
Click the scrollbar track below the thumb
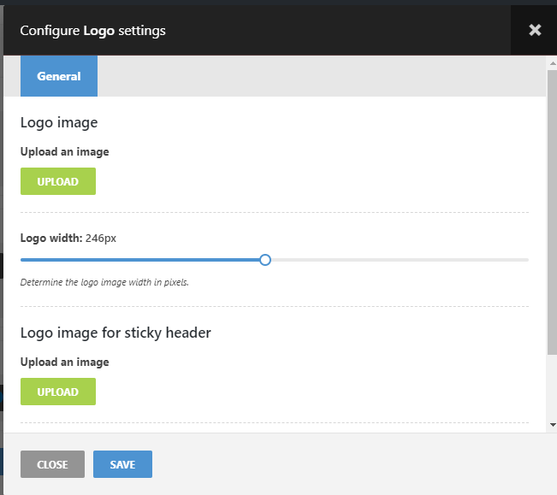(x=551, y=389)
